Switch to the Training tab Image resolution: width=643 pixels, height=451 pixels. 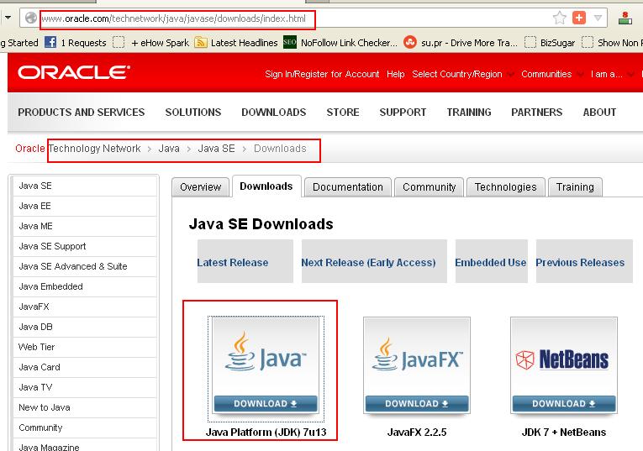(575, 187)
